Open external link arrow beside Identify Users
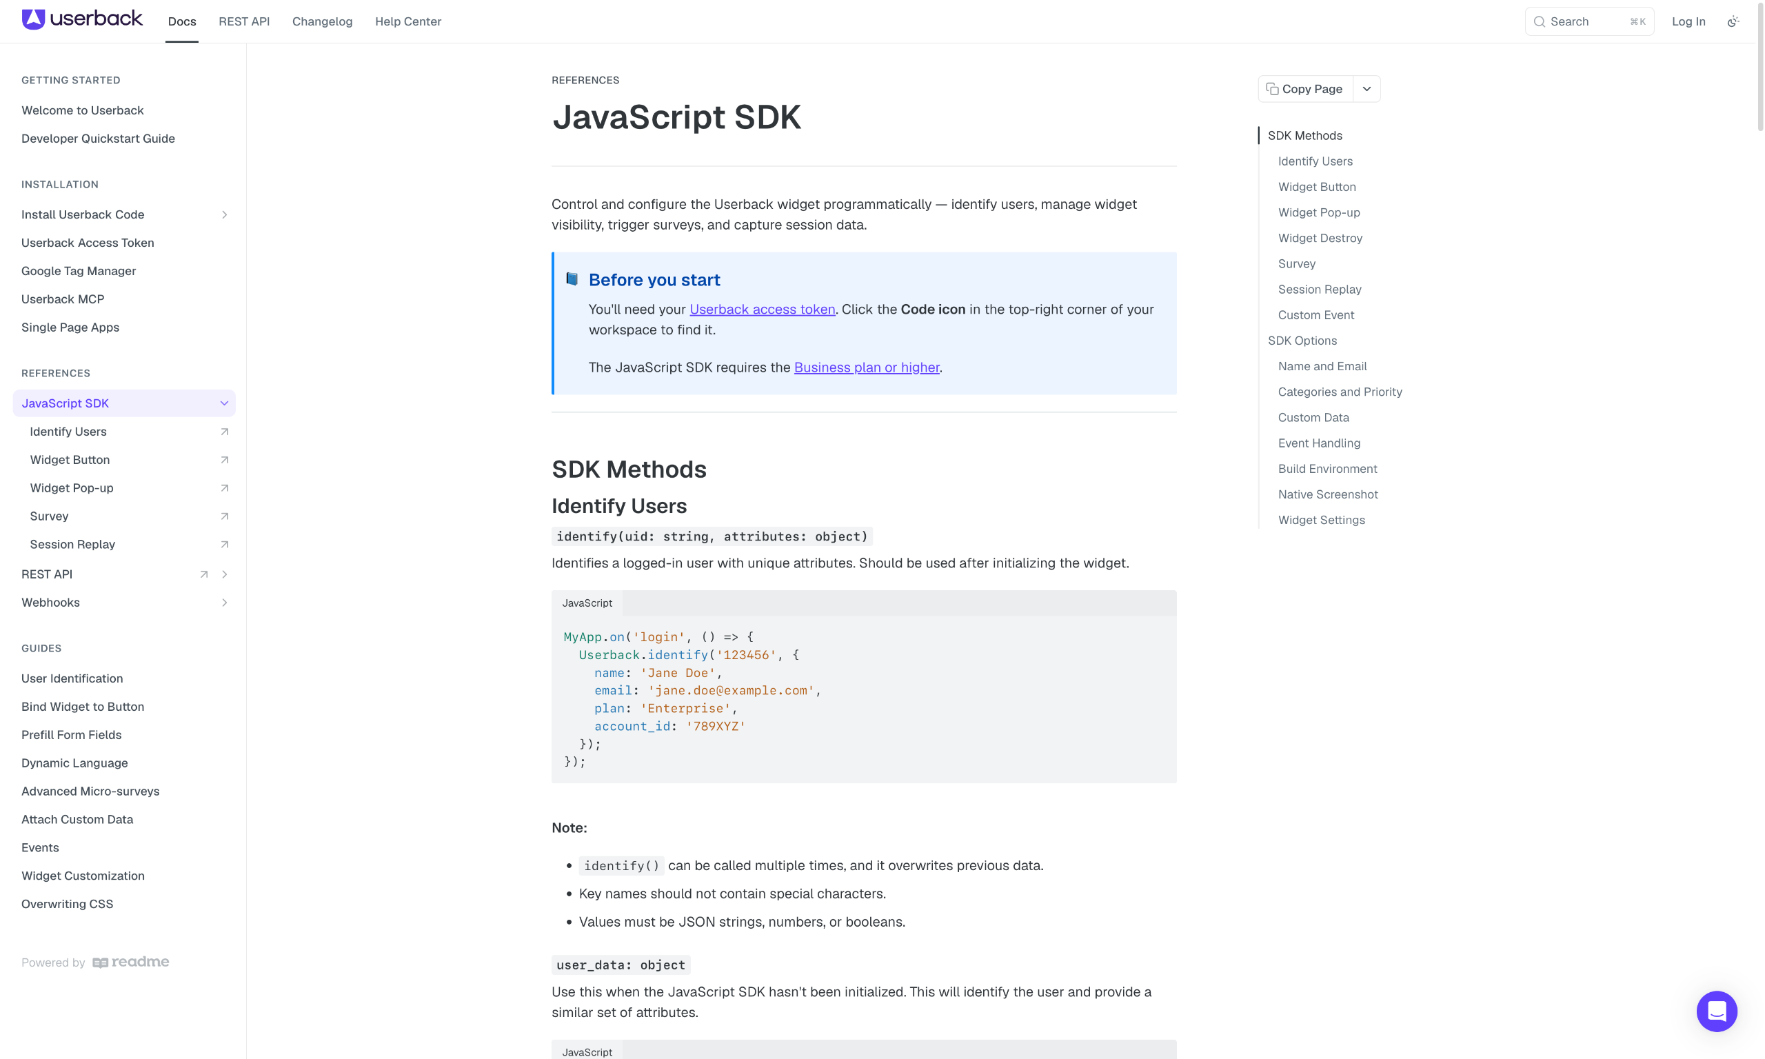Viewport: 1765px width, 1059px height. 224,432
